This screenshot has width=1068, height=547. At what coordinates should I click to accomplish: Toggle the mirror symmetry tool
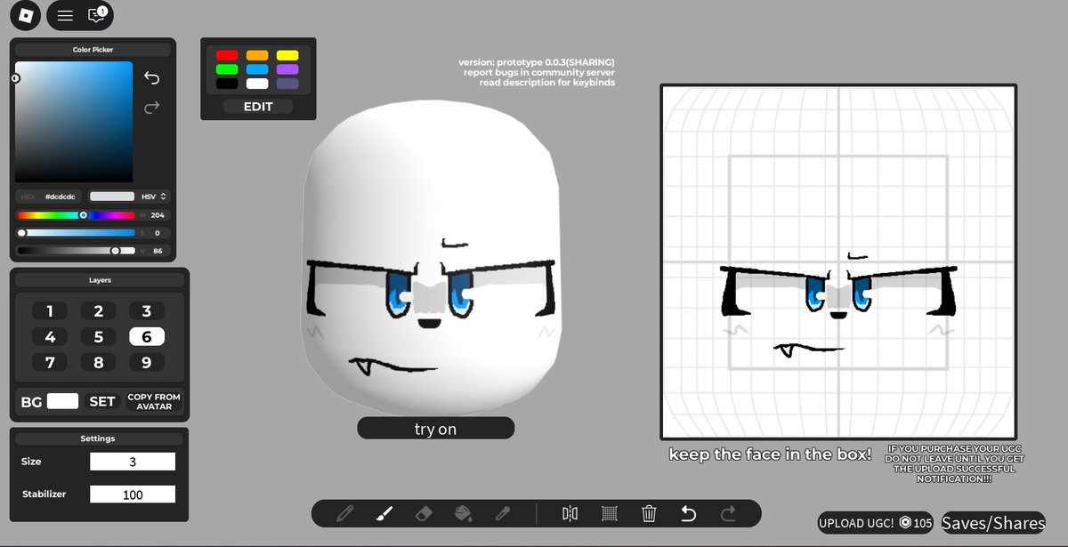(570, 513)
